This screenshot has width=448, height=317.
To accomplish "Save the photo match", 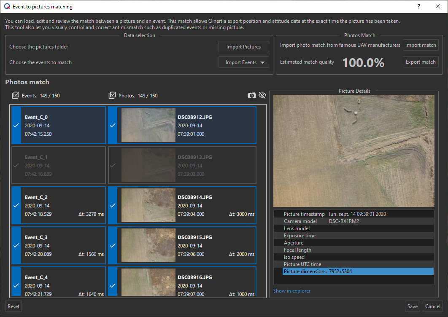I will [x=412, y=306].
